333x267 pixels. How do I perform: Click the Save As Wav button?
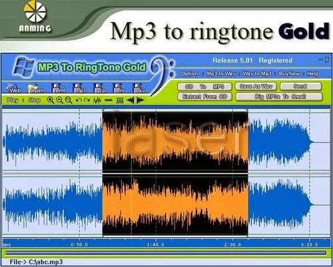pos(256,86)
